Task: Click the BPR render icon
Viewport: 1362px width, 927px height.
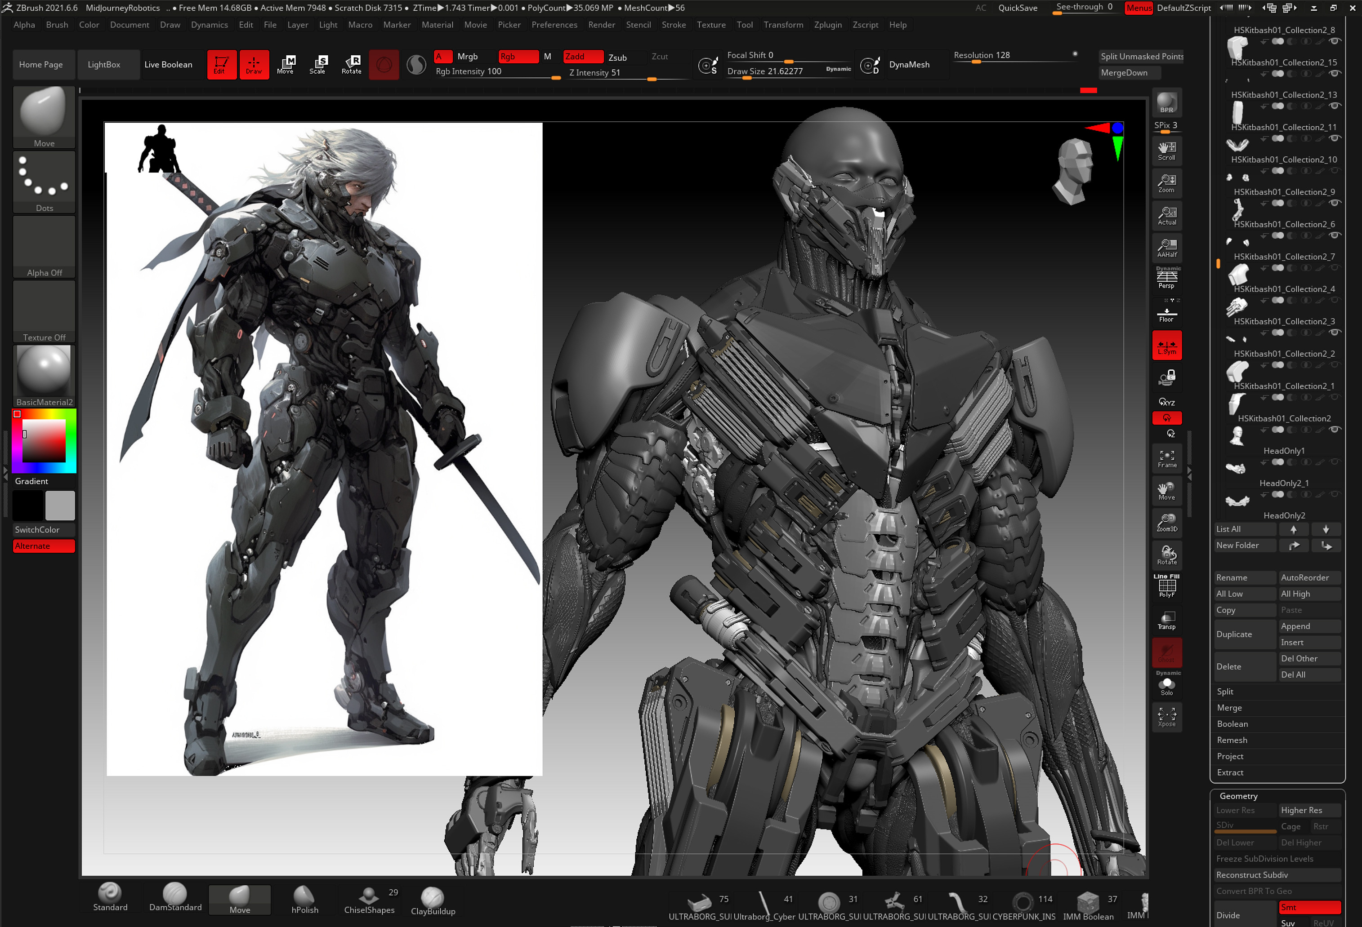Action: tap(1166, 102)
